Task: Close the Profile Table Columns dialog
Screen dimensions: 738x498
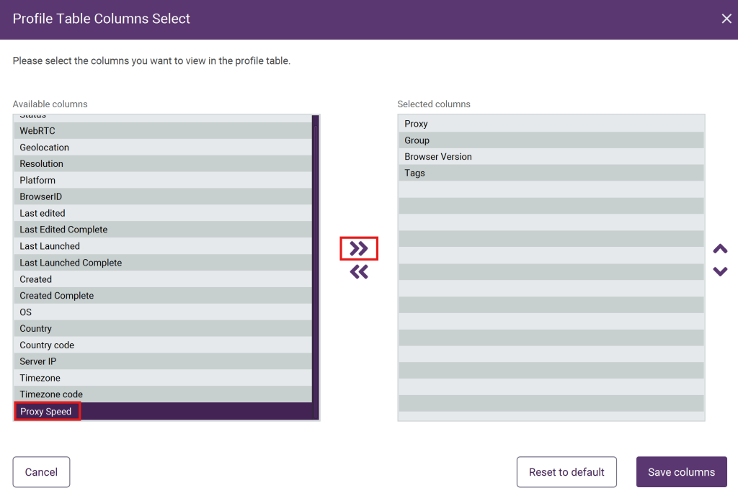Action: coord(726,19)
